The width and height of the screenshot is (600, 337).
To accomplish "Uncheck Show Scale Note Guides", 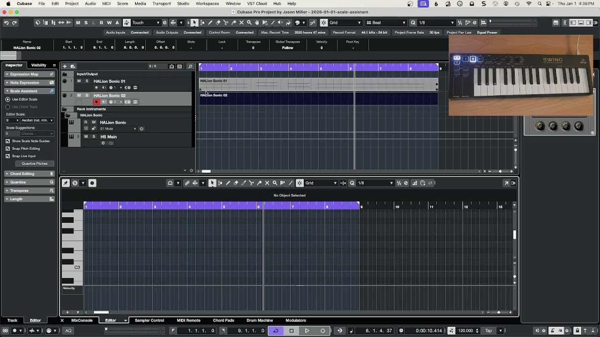I will pos(7,141).
